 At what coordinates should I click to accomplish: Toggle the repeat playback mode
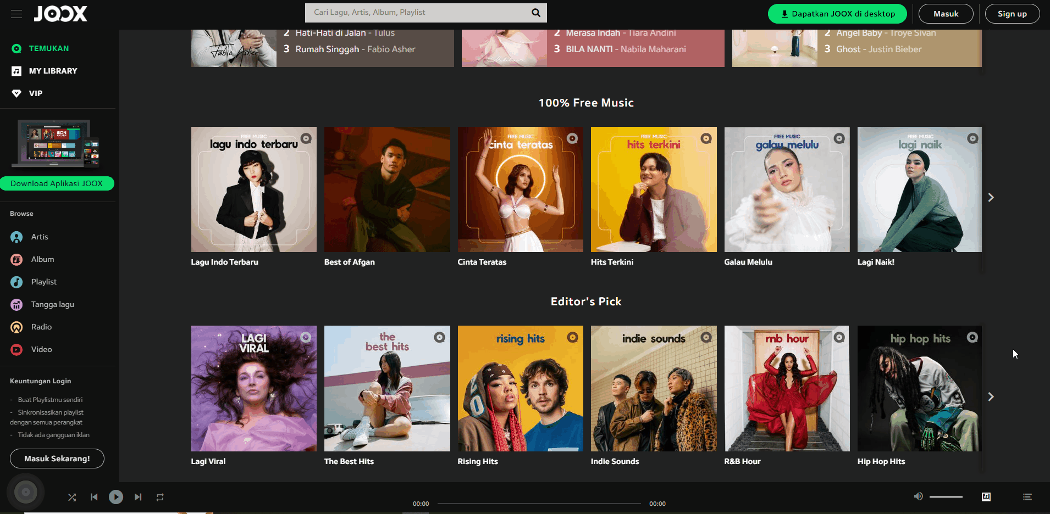click(160, 497)
